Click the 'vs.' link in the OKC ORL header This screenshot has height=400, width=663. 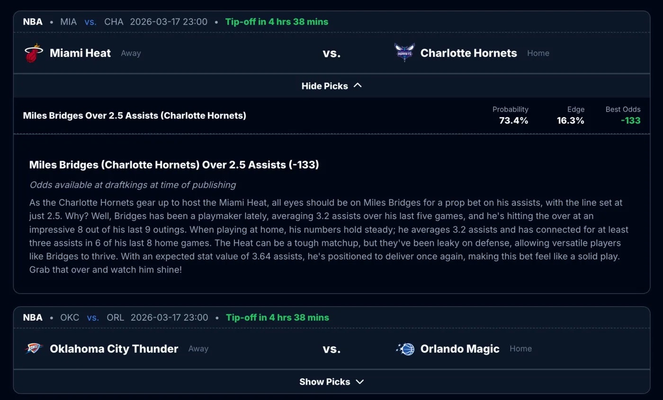(93, 318)
